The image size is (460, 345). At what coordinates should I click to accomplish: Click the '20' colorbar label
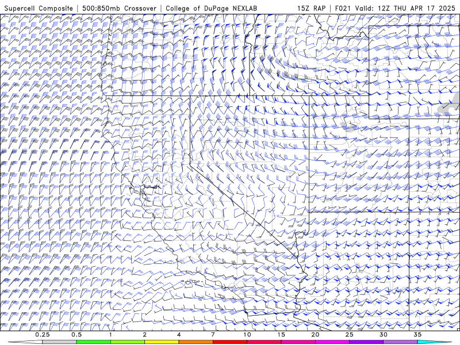tap(315, 335)
